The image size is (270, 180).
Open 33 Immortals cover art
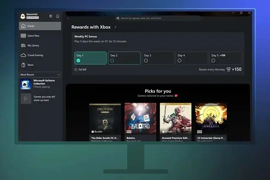(x=211, y=119)
